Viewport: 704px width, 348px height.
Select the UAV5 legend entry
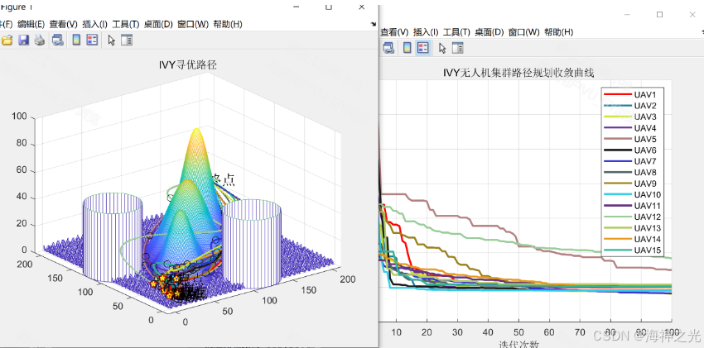[x=630, y=140]
